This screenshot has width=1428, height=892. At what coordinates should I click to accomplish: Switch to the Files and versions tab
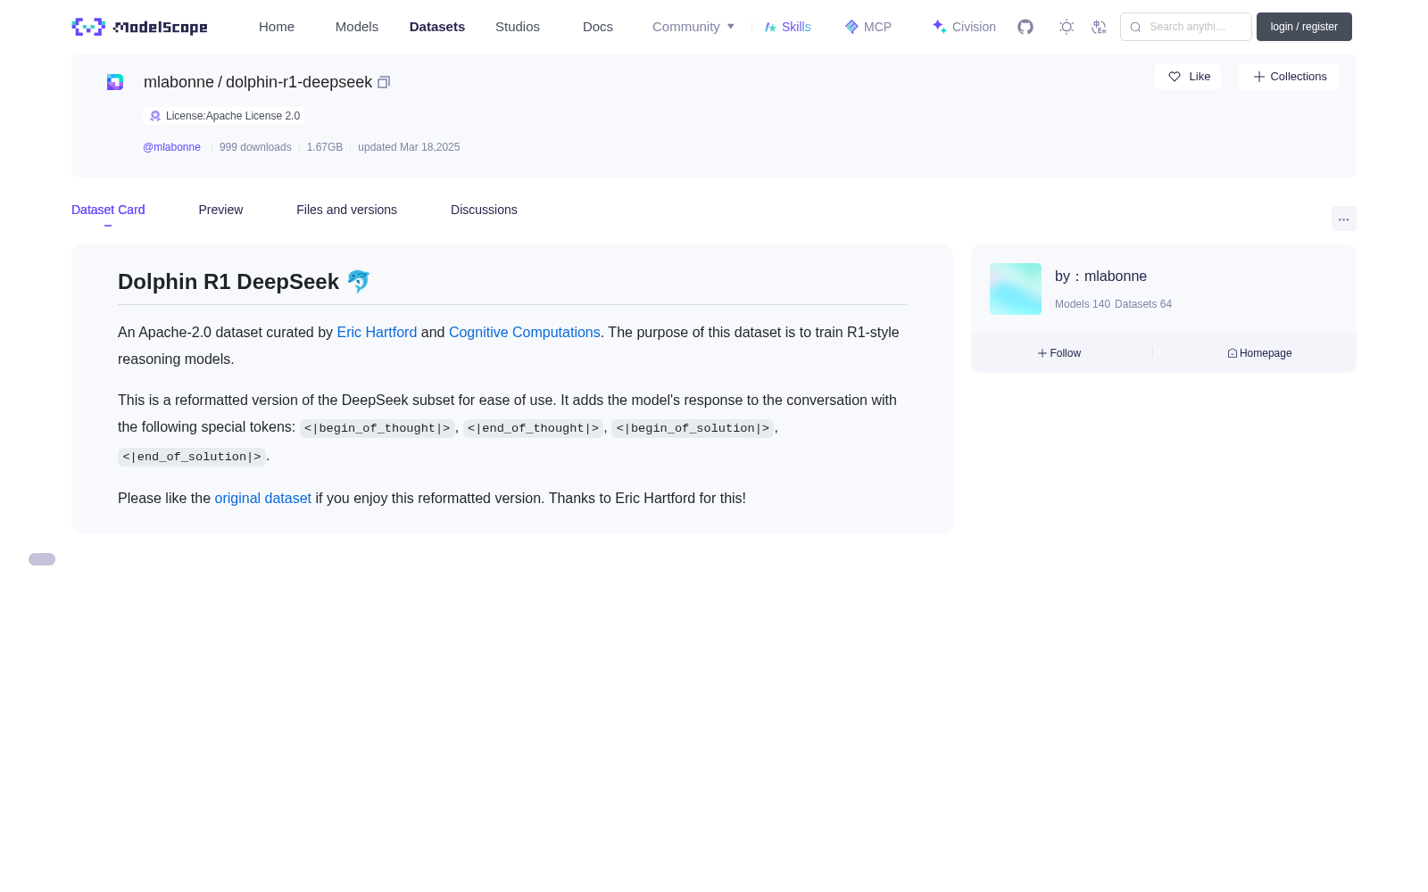[346, 210]
